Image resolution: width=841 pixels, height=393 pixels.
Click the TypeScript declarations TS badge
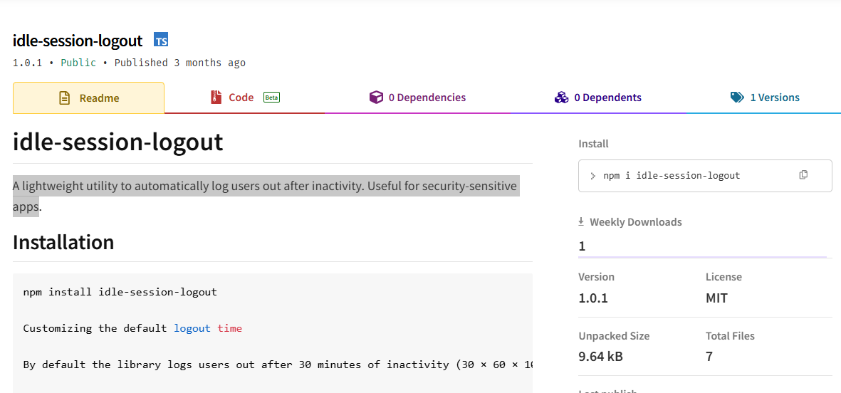[x=161, y=40]
